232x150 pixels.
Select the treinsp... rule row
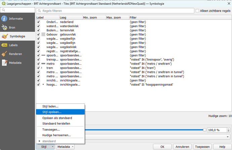coord(134,60)
